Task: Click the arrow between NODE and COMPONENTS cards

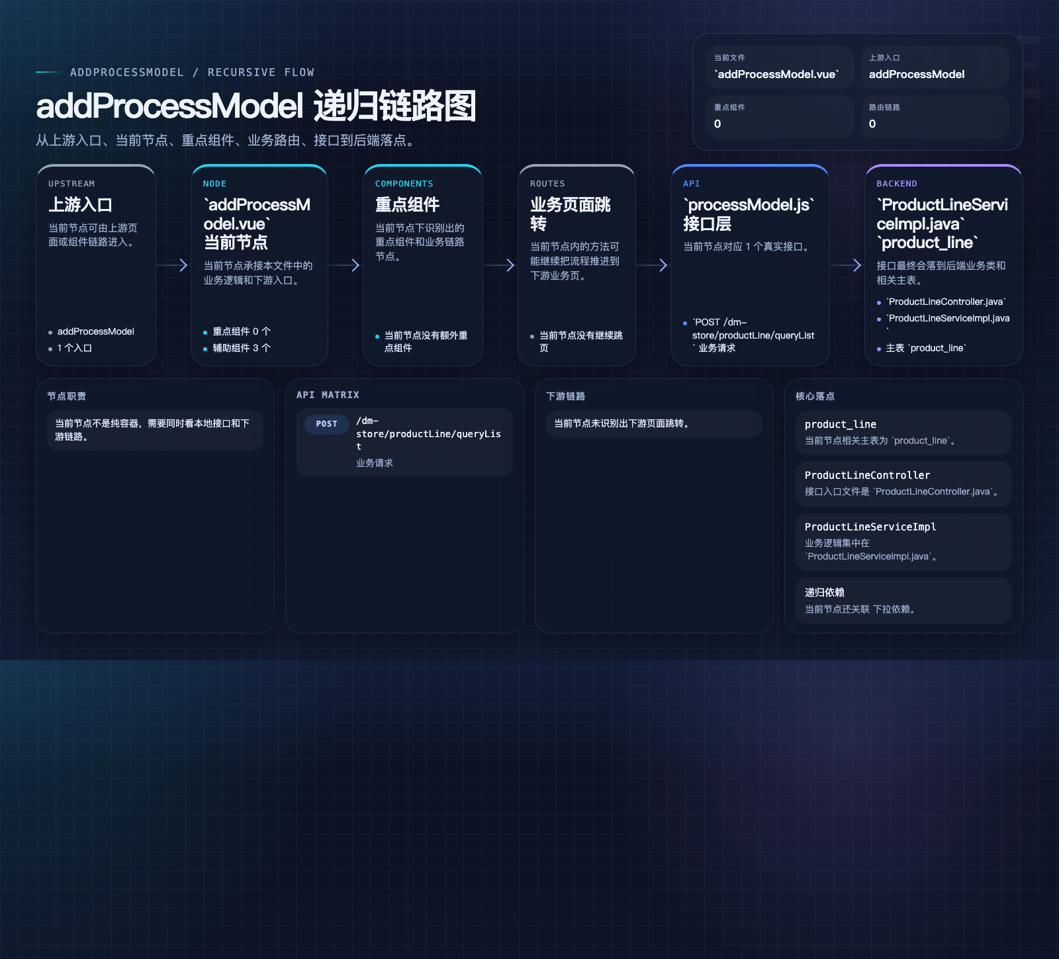Action: pos(345,265)
